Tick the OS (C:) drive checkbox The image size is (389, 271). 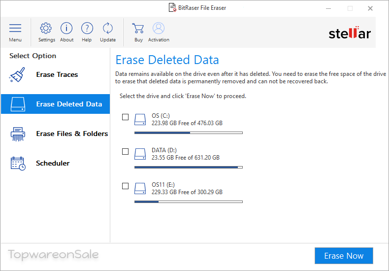point(125,117)
